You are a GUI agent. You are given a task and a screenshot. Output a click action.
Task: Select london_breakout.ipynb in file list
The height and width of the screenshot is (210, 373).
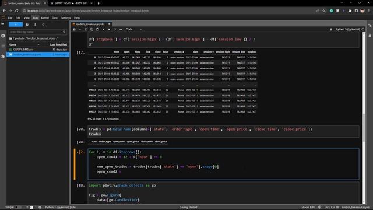(x=38, y=54)
